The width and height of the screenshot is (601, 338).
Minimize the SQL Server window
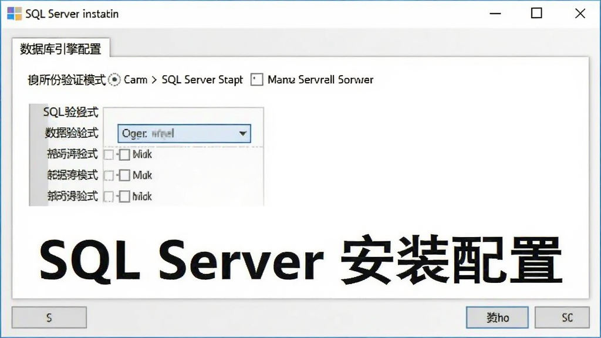495,13
